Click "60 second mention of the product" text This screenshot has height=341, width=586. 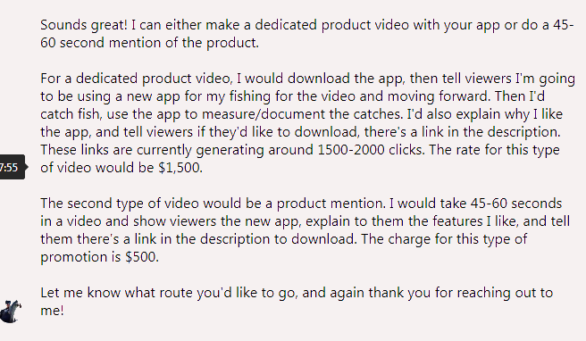[149, 43]
